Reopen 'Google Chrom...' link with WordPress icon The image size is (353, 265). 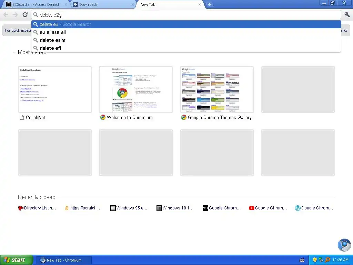coord(317,208)
